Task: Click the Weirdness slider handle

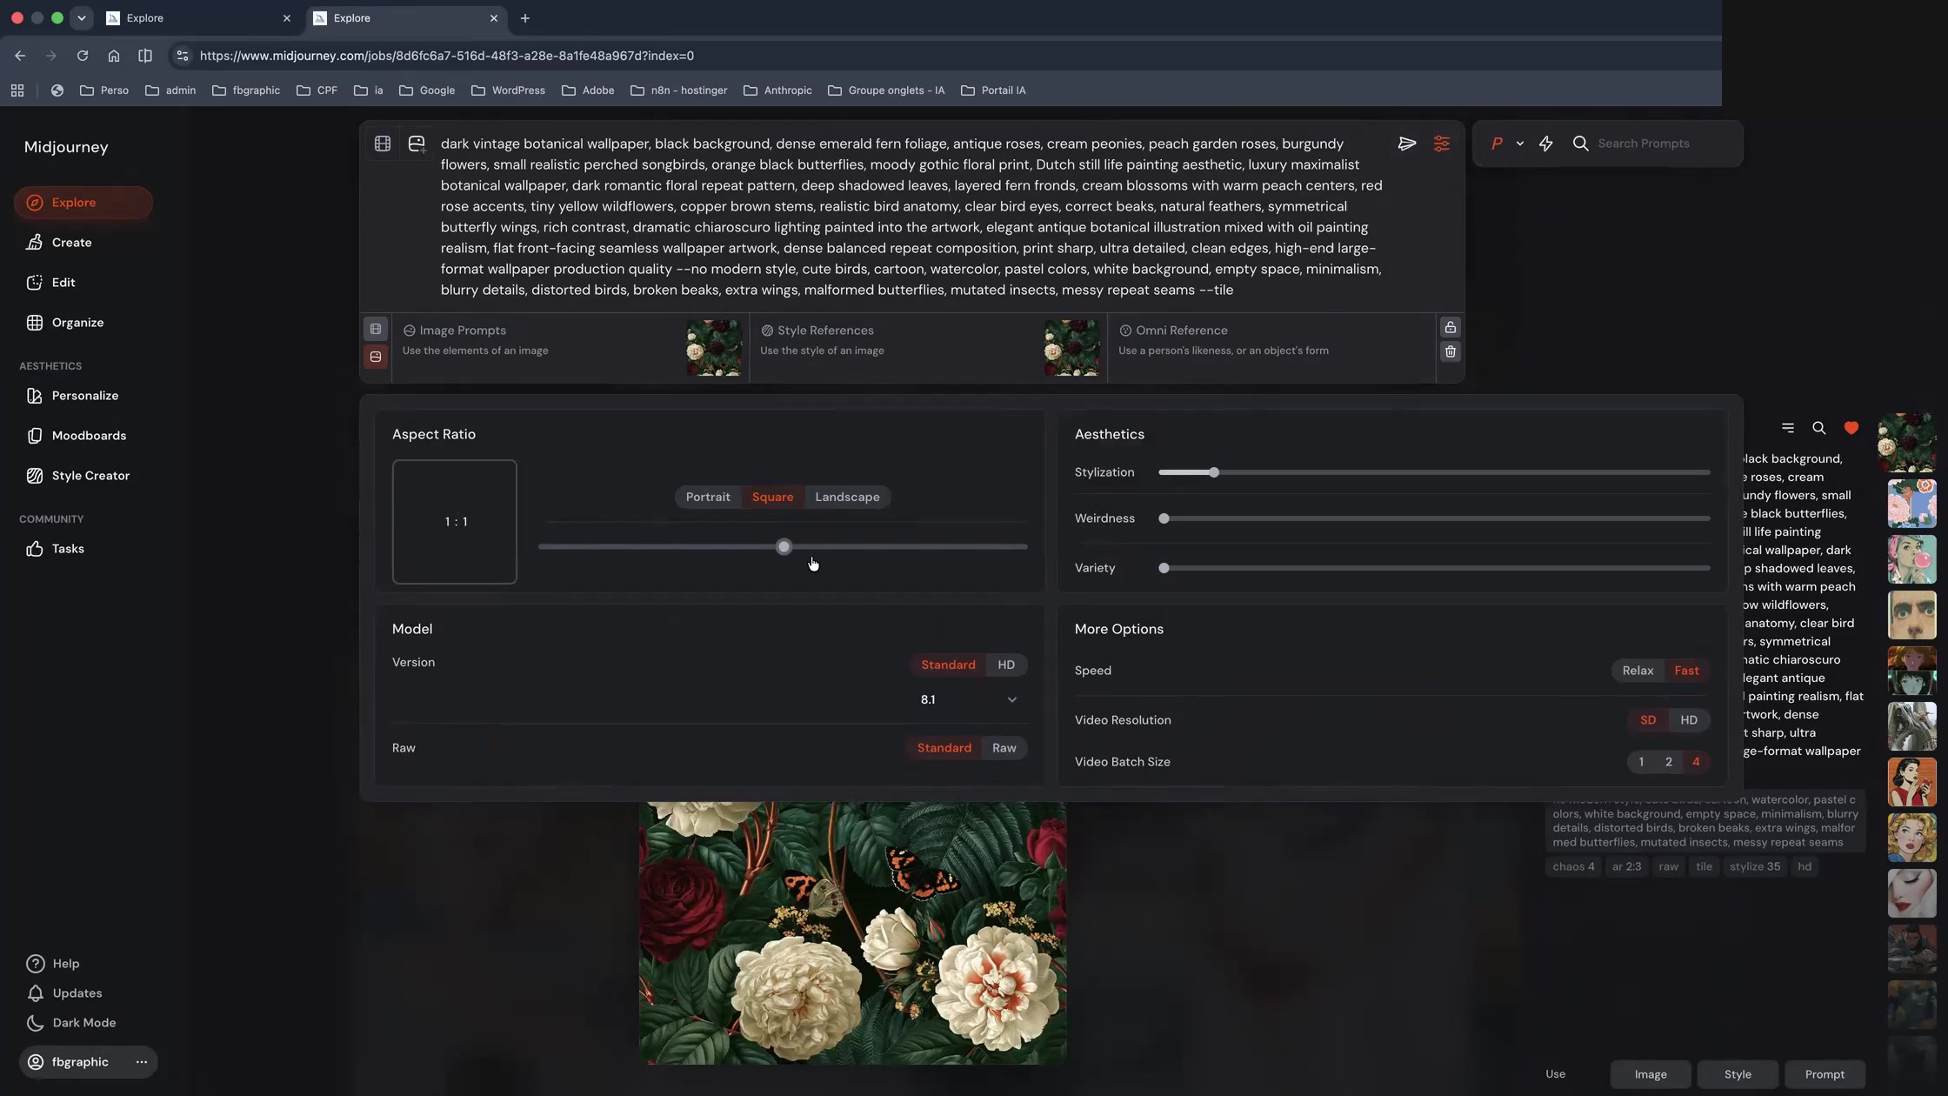Action: 1164,519
